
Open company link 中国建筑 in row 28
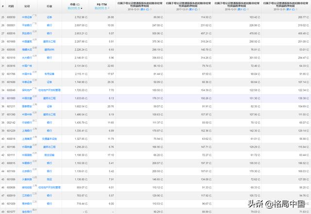point(27,42)
